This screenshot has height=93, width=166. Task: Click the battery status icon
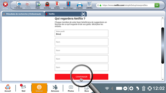tap(119, 88)
